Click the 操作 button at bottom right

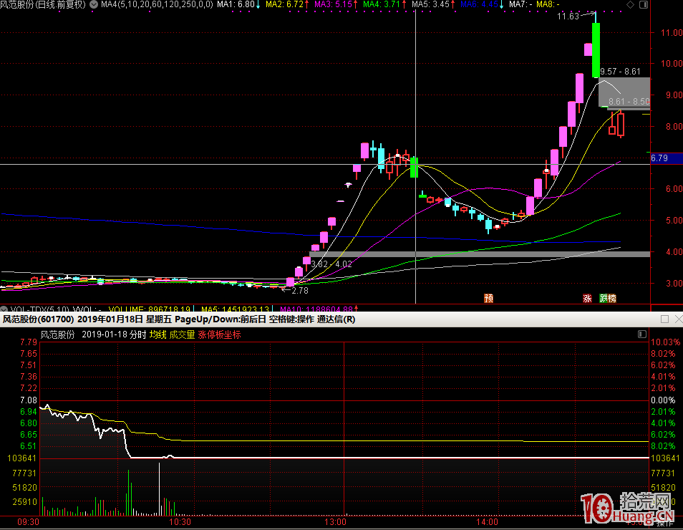pyautogui.click(x=665, y=523)
